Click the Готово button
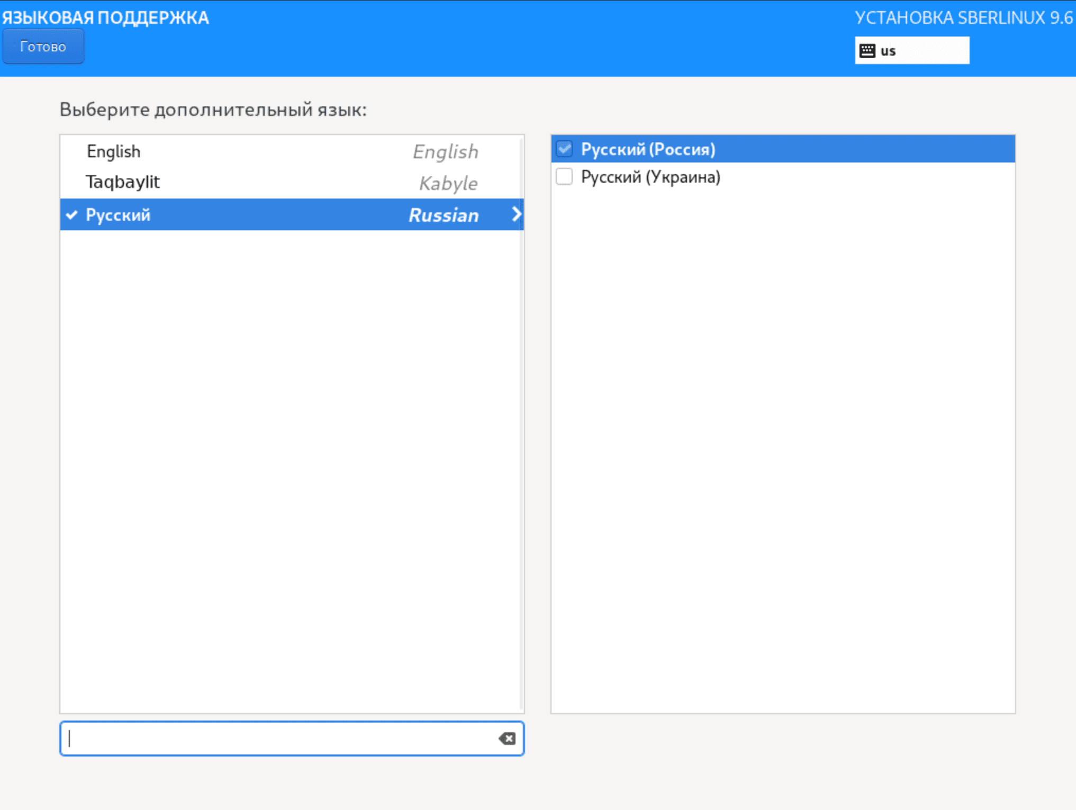 coord(43,47)
